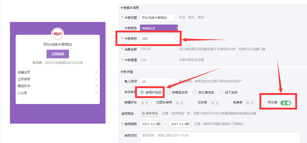Viewport: 307px width, 143px height.
Task: Choose 线下发放 distribution type
Action: 221,92
